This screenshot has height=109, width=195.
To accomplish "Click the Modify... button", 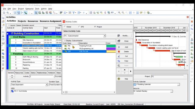I will click(124, 36).
